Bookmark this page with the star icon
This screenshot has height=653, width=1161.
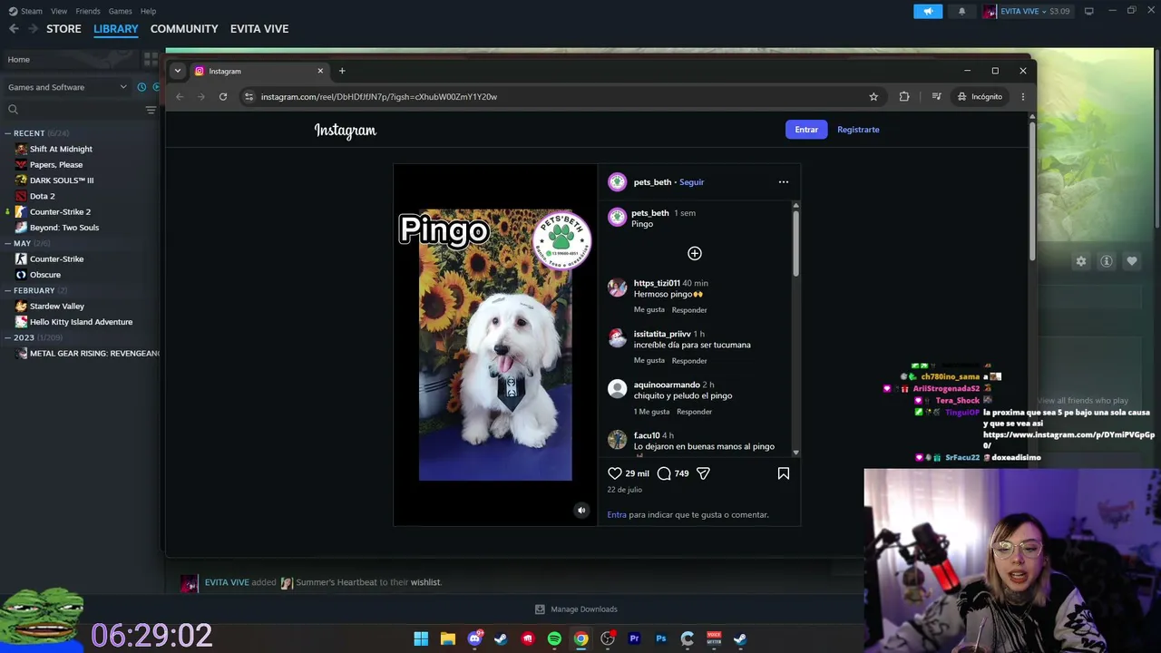click(873, 97)
